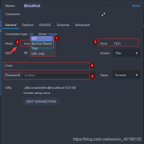
Task: Click the Test Connection button
Action: point(41,101)
